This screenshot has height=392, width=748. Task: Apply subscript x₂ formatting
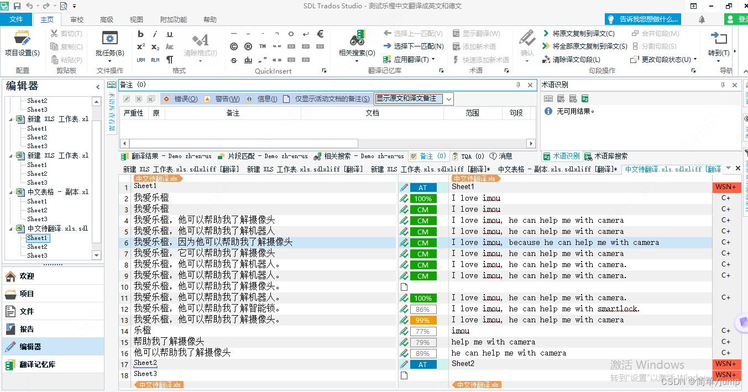pos(155,47)
